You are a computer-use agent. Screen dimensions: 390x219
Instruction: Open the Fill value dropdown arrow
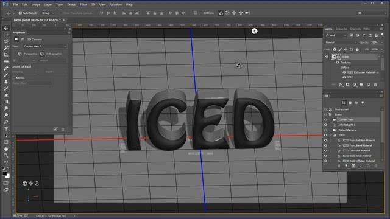click(381, 50)
